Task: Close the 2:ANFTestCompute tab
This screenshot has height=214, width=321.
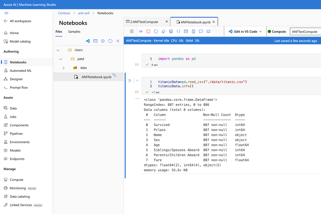Action: tap(167, 21)
